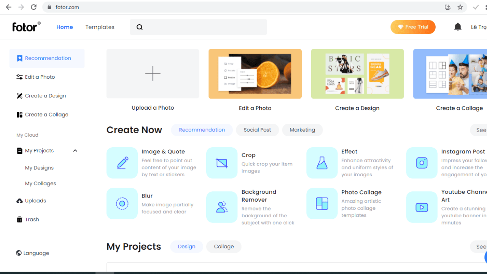This screenshot has width=487, height=274.
Task: Click the Effect flask icon
Action: [322, 163]
